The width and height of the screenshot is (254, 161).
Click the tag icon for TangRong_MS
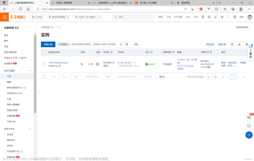point(82,64)
